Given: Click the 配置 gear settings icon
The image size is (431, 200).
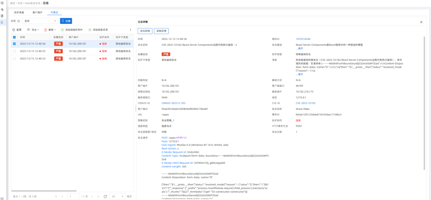Looking at the screenshot, I should [x=14, y=30].
